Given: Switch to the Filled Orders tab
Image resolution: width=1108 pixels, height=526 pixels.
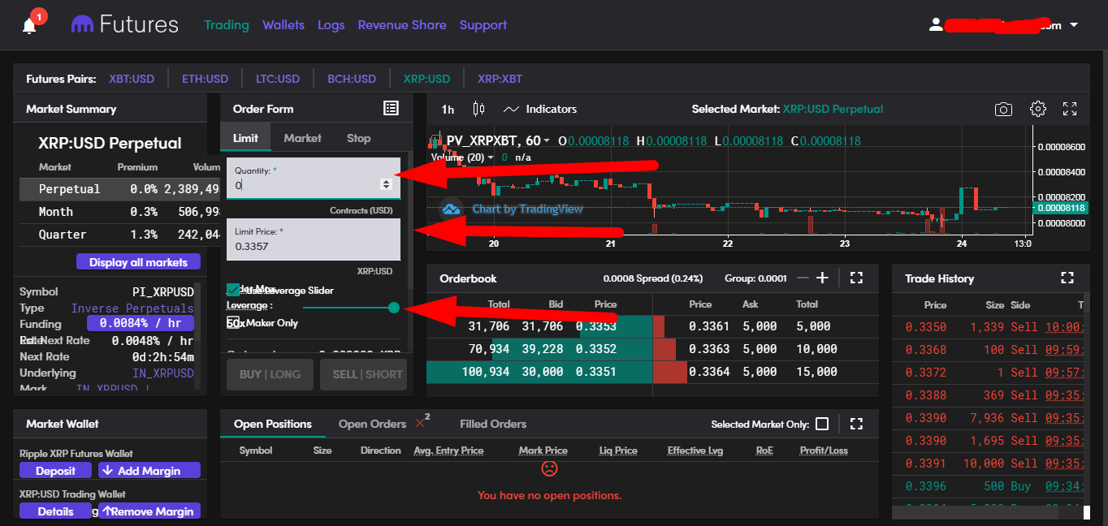Looking at the screenshot, I should 493,424.
